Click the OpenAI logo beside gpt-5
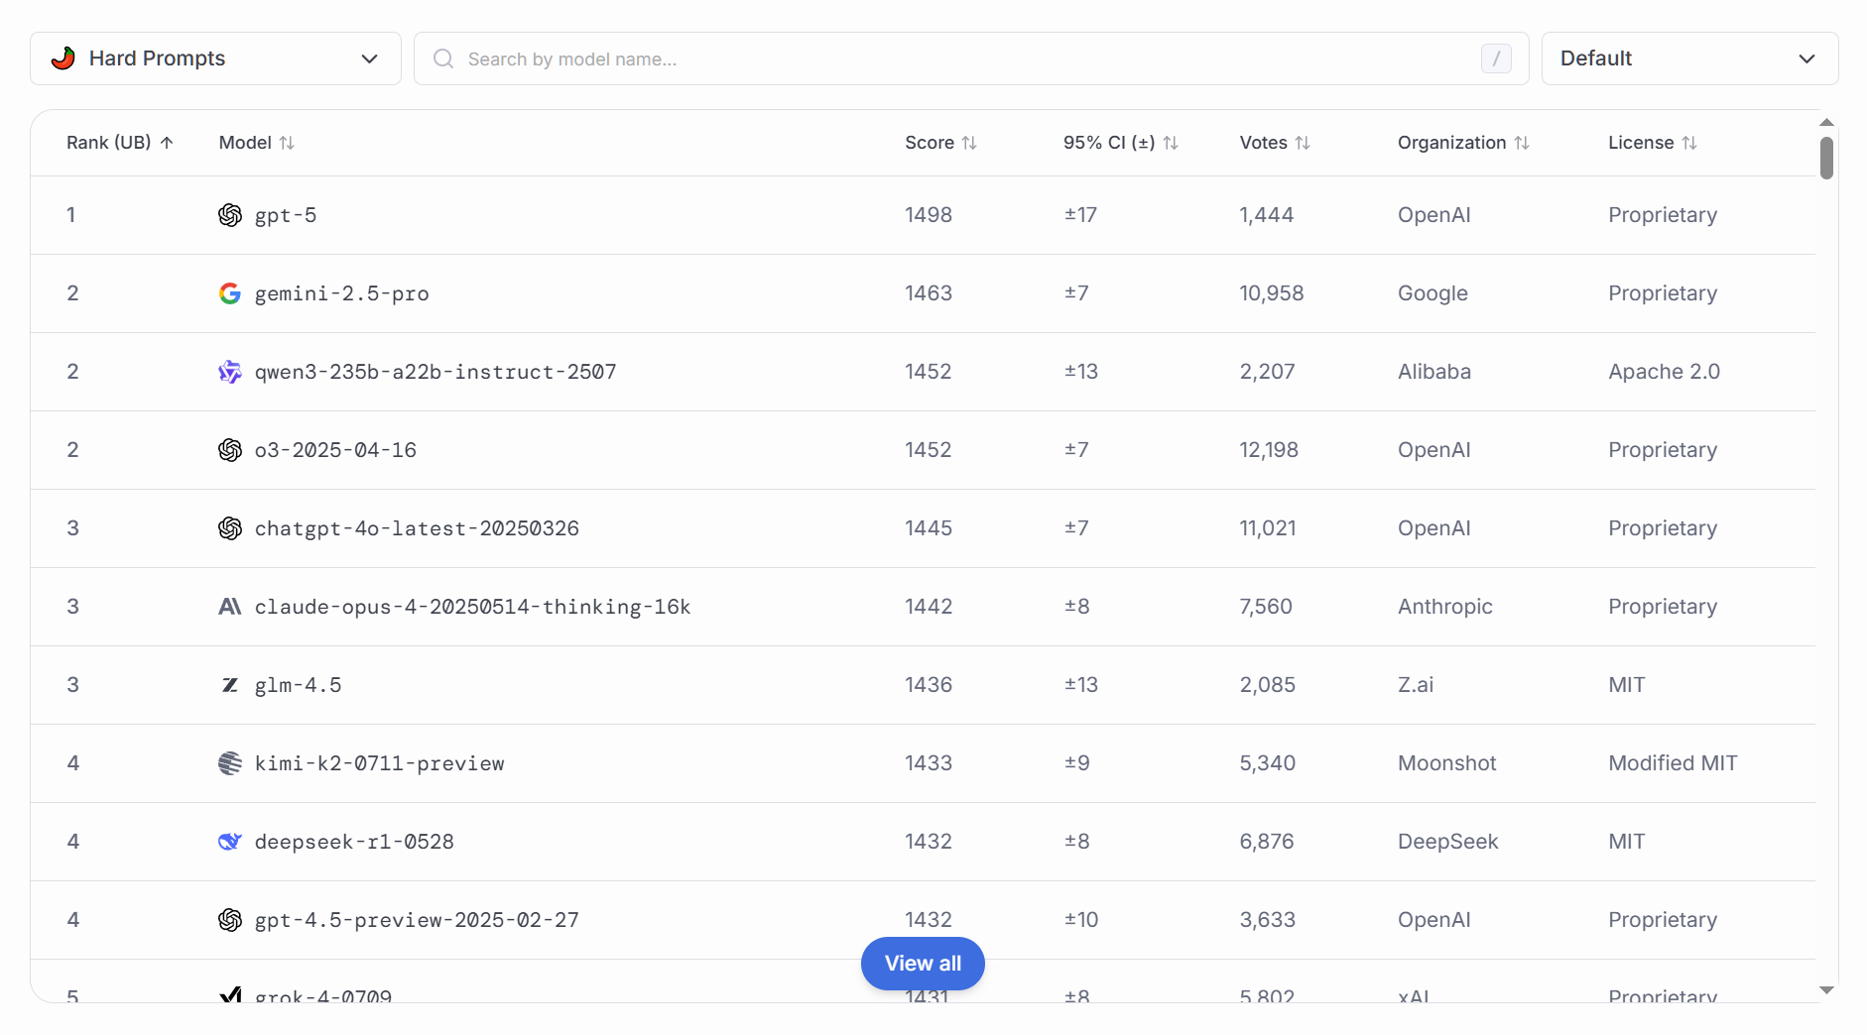Screen dimensions: 1867x1035 [230, 215]
